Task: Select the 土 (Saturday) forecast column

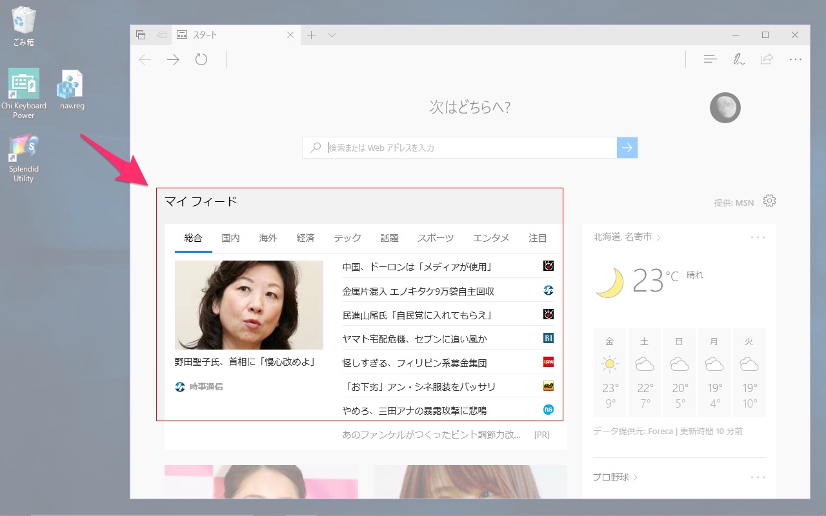Action: click(x=645, y=373)
